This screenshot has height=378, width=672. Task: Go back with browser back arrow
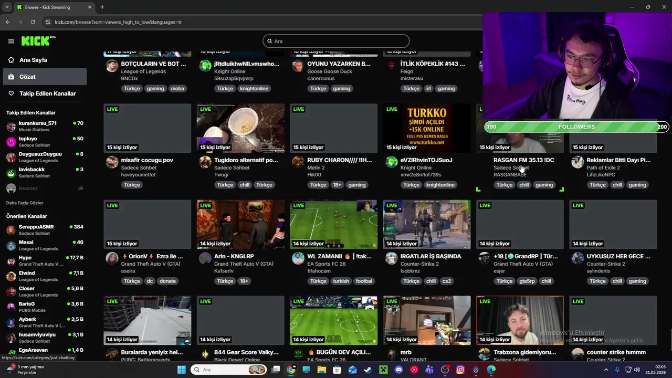(7, 22)
